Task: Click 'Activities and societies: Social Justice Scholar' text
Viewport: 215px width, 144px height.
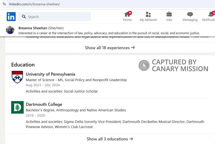Action: coord(62,91)
